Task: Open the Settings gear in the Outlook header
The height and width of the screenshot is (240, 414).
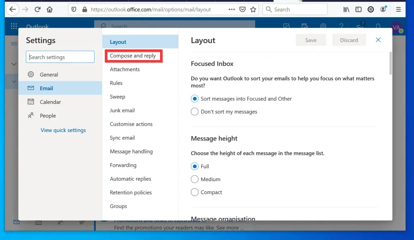Action: [323, 26]
